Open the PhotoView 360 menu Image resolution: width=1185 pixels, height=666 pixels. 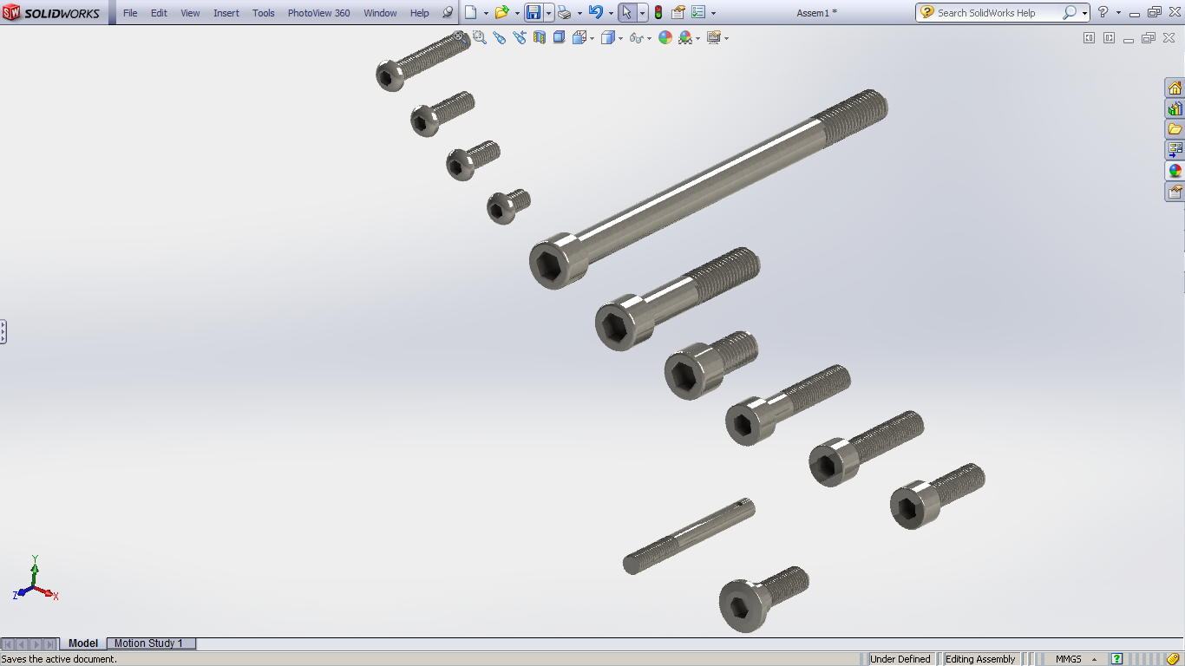click(319, 13)
